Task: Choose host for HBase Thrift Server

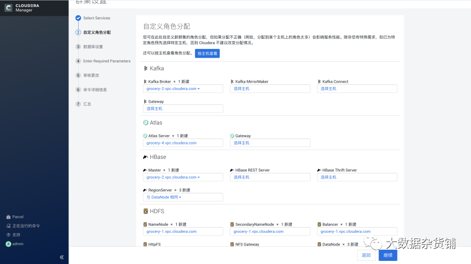Action: tap(357, 177)
